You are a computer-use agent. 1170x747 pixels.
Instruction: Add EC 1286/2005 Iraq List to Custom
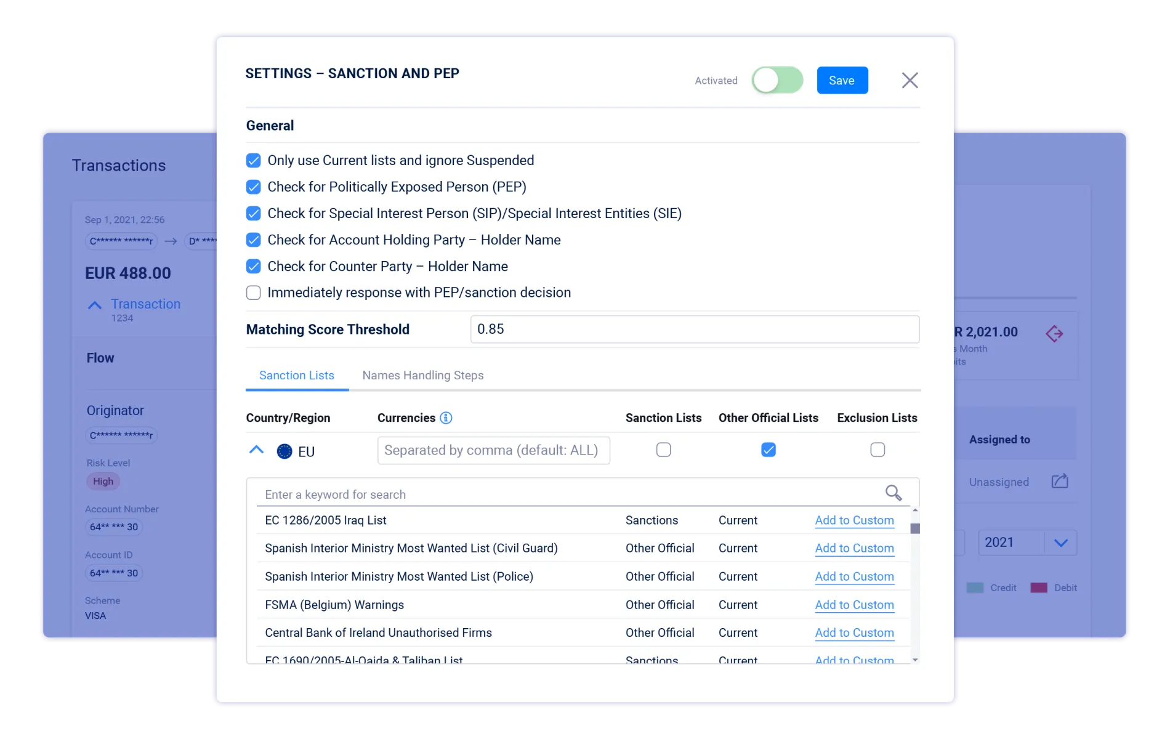click(x=854, y=520)
